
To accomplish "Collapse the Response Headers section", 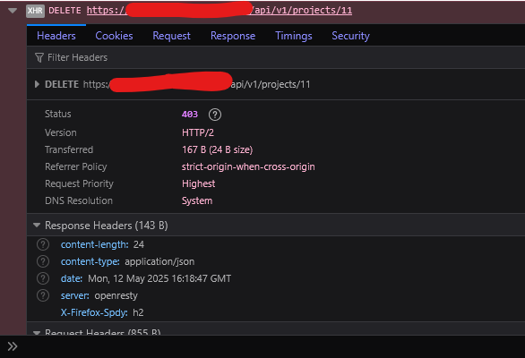I will pyautogui.click(x=37, y=226).
